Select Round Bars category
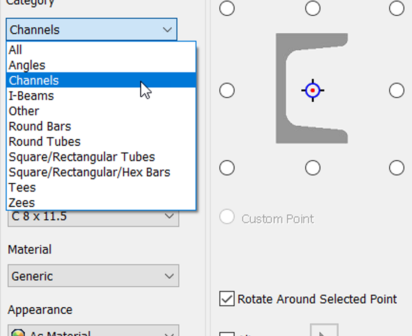This screenshot has width=412, height=336. [x=40, y=127]
